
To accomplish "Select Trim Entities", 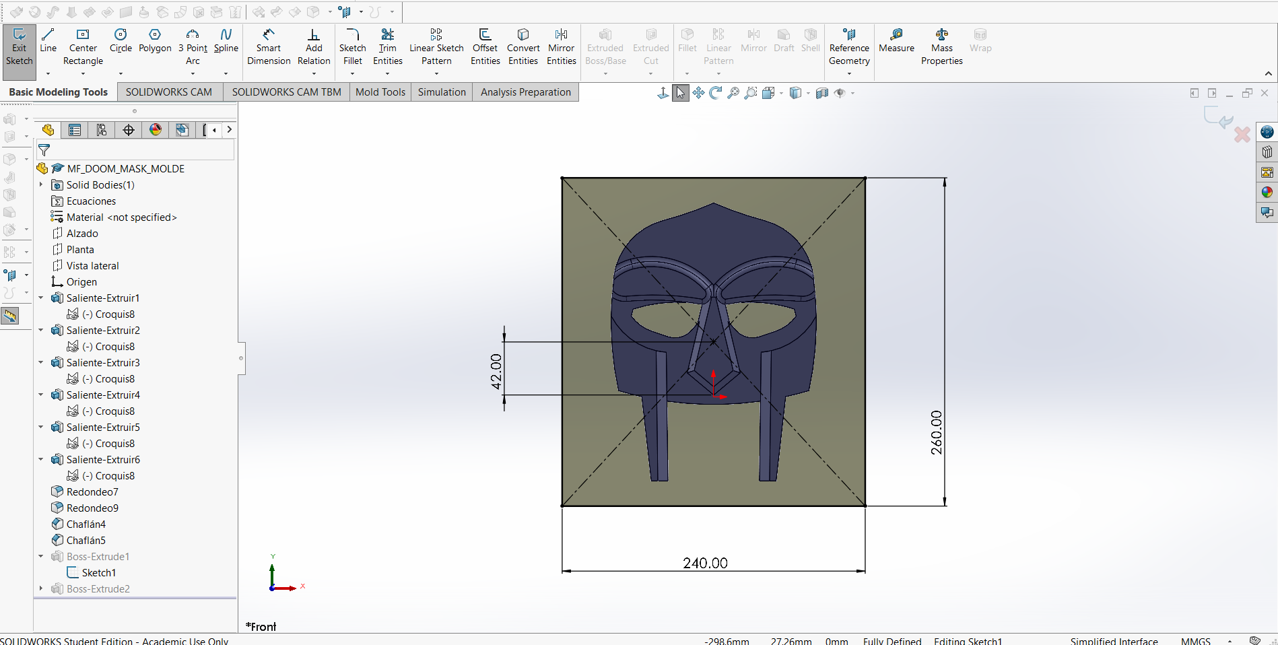I will [387, 47].
